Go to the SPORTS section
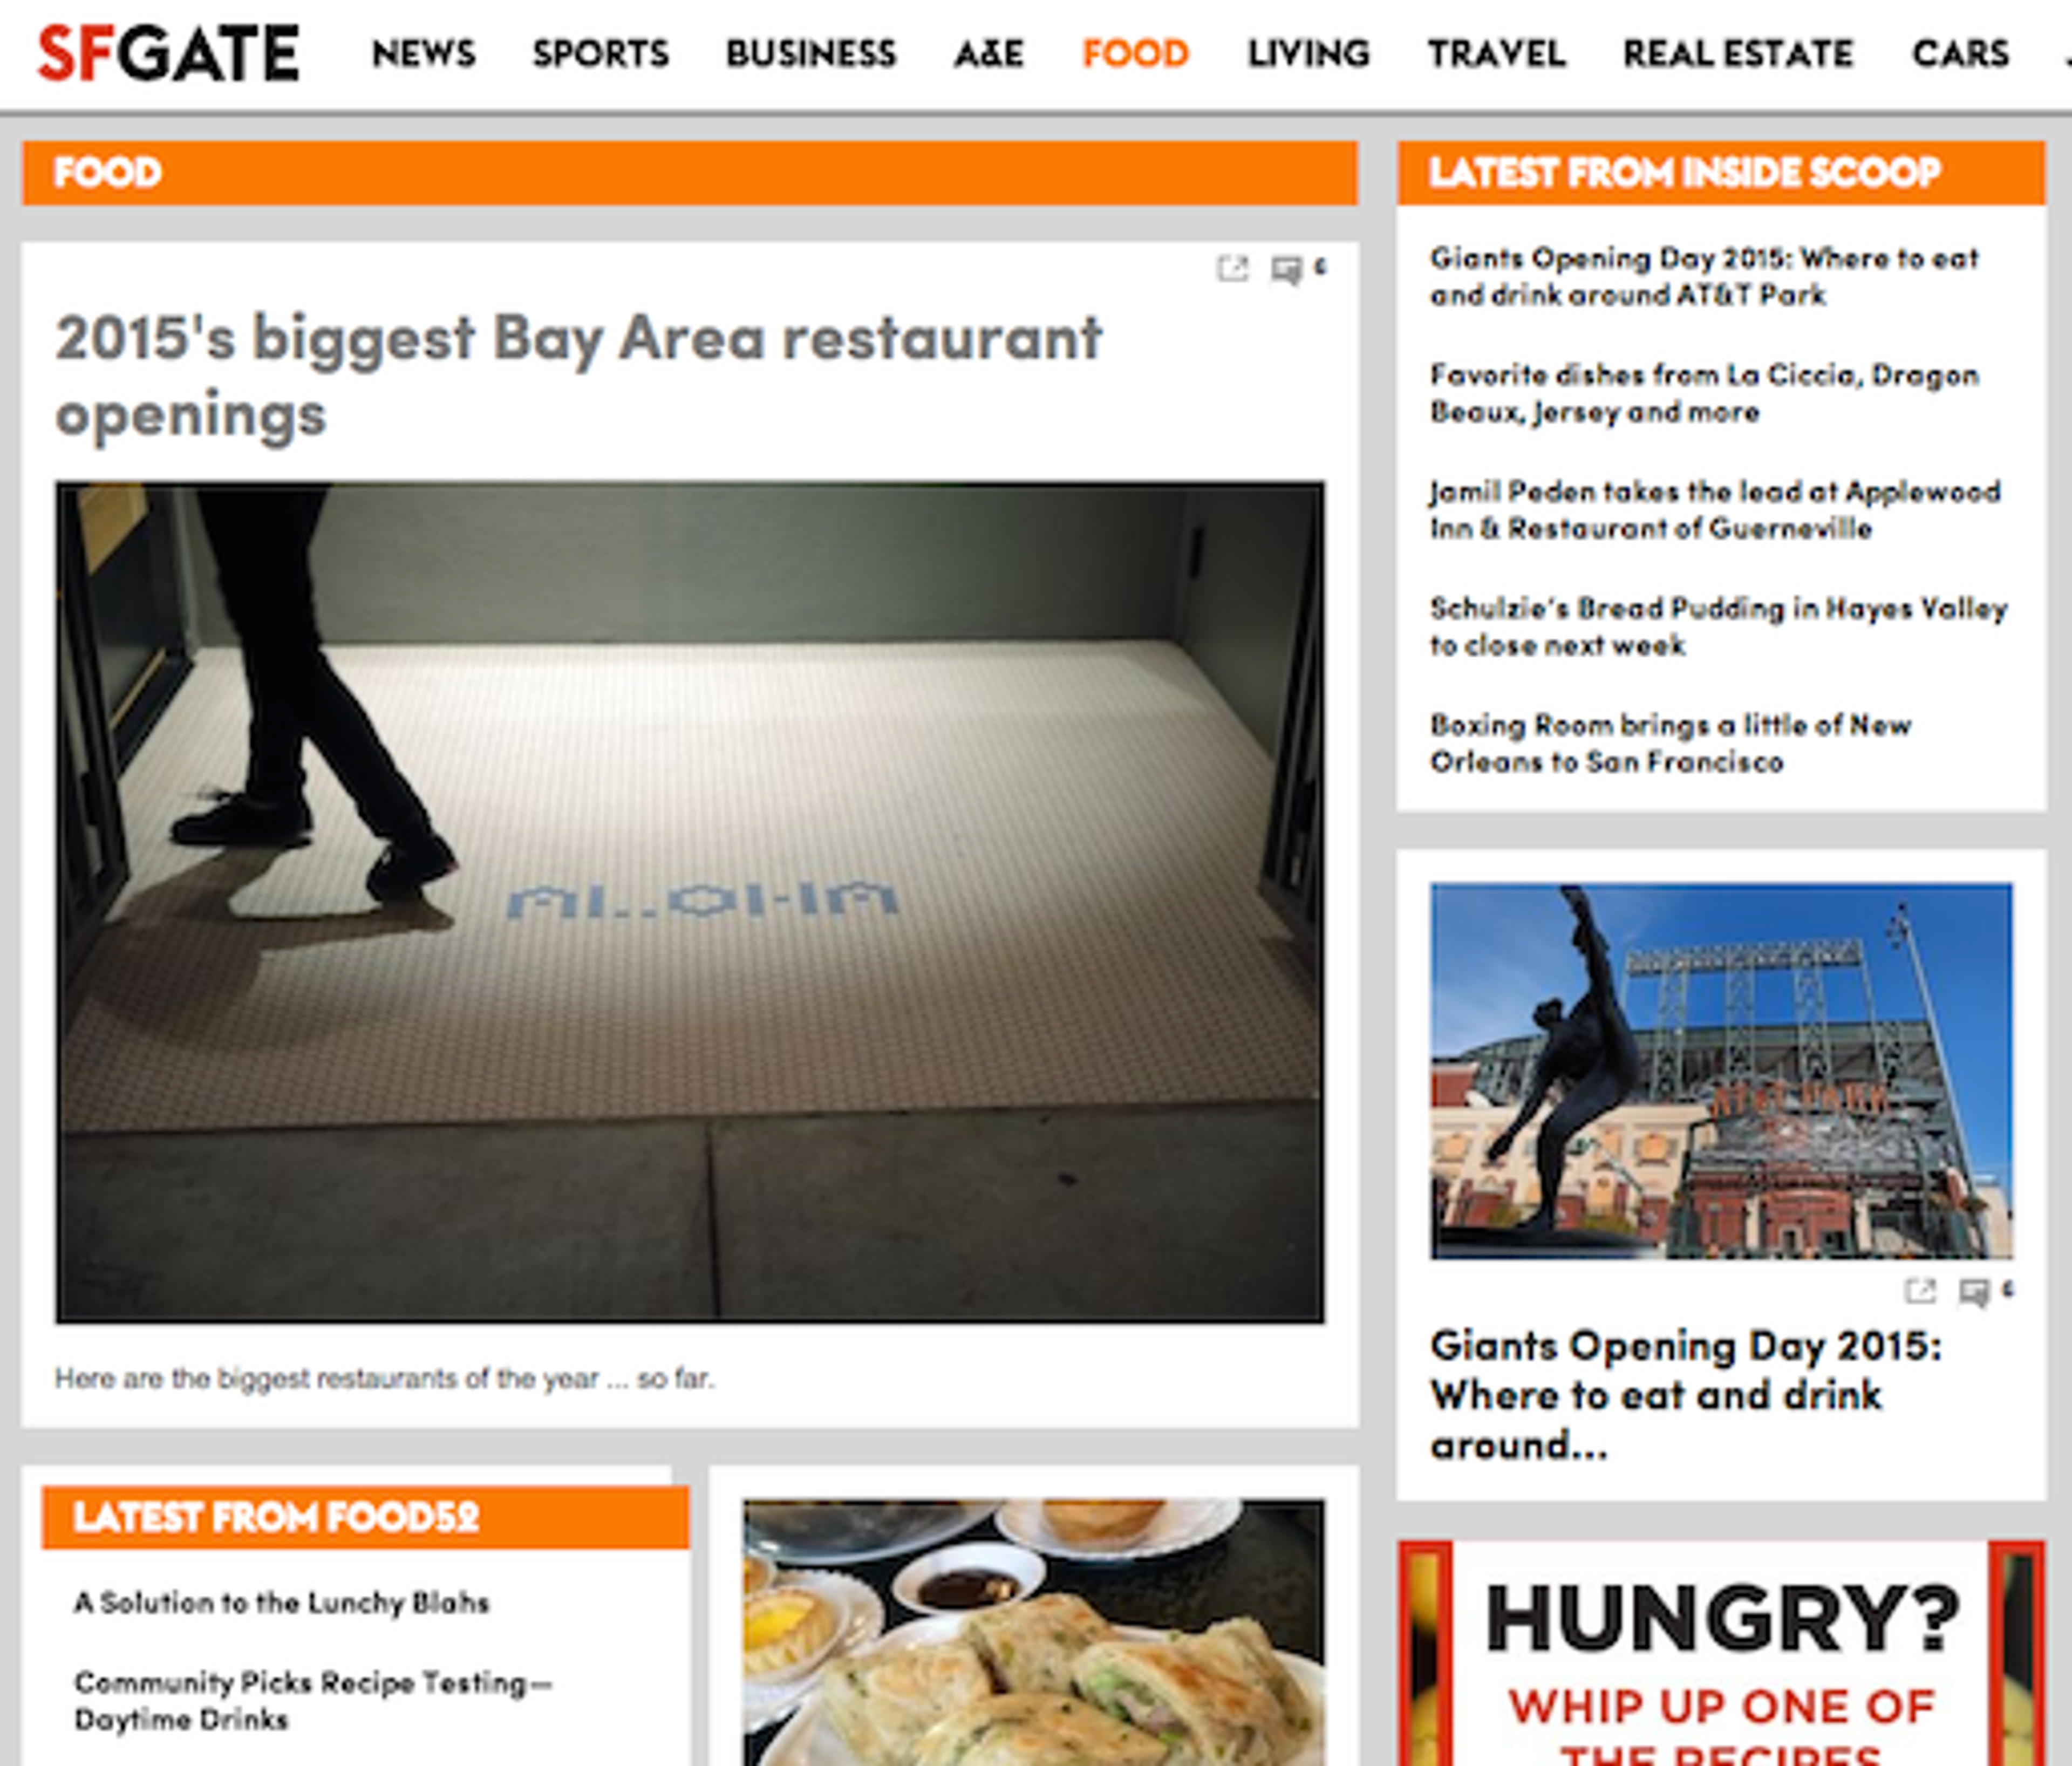 tap(600, 54)
